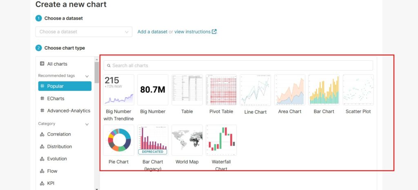Choose the Big Number chart thumbnail
Image resolution: width=418 pixels, height=190 pixels.
(x=153, y=90)
